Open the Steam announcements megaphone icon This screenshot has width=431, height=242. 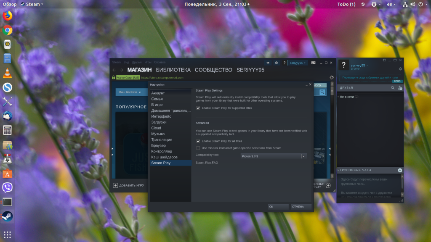(268, 63)
